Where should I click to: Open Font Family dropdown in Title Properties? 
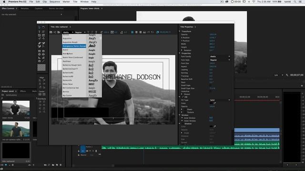coord(220,57)
